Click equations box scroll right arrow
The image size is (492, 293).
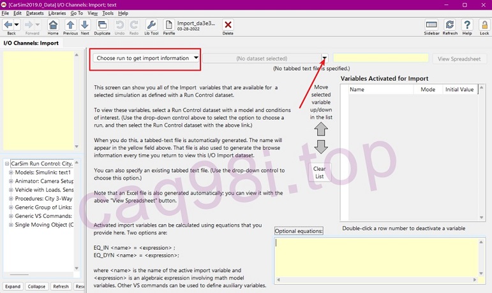point(475,280)
